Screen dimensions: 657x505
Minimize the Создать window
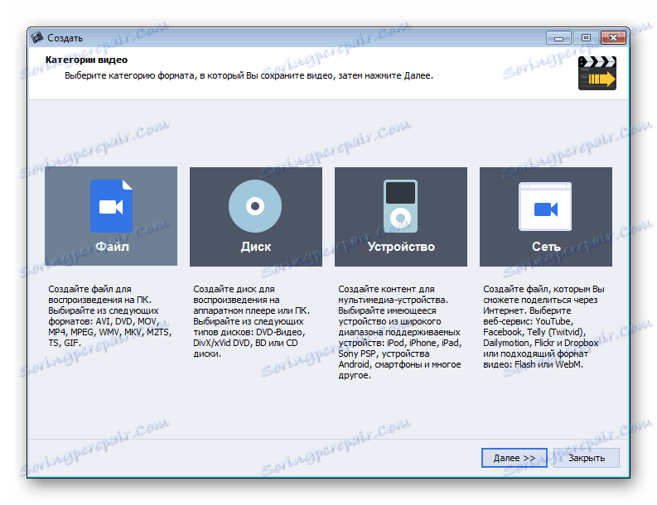tap(558, 38)
